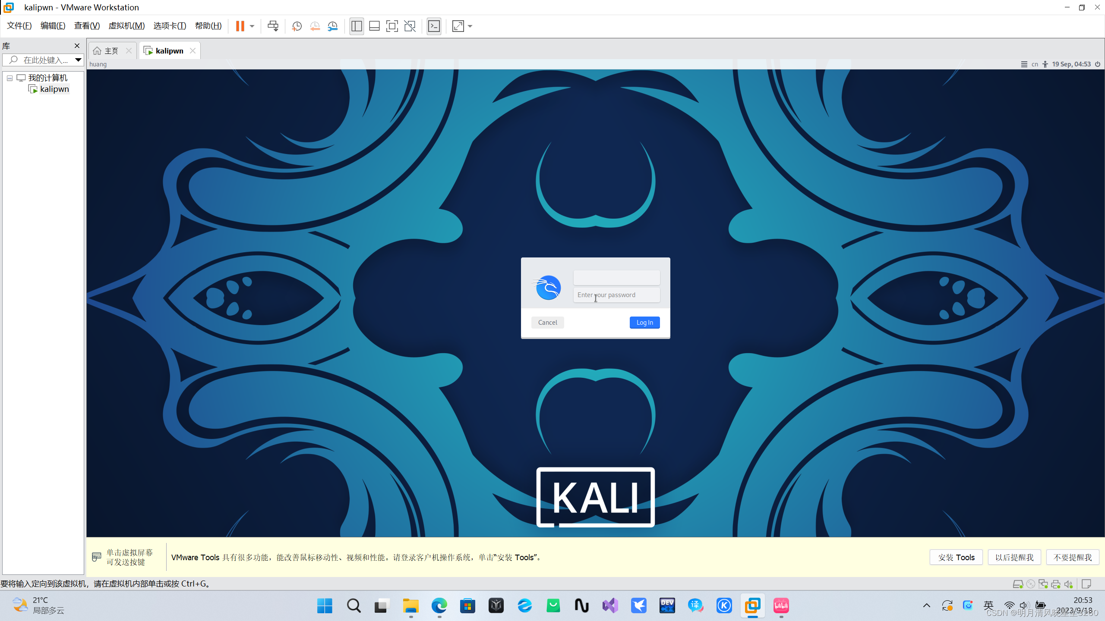Click the sound card status icon
This screenshot has height=621, width=1105.
point(1068,584)
